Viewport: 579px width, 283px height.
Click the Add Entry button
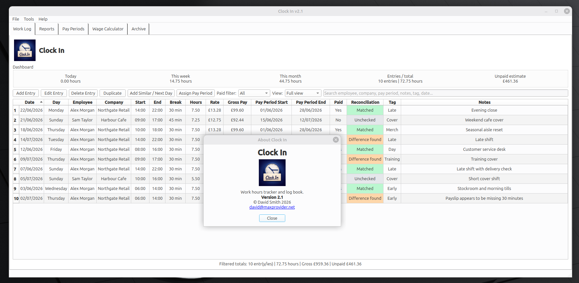pyautogui.click(x=26, y=93)
